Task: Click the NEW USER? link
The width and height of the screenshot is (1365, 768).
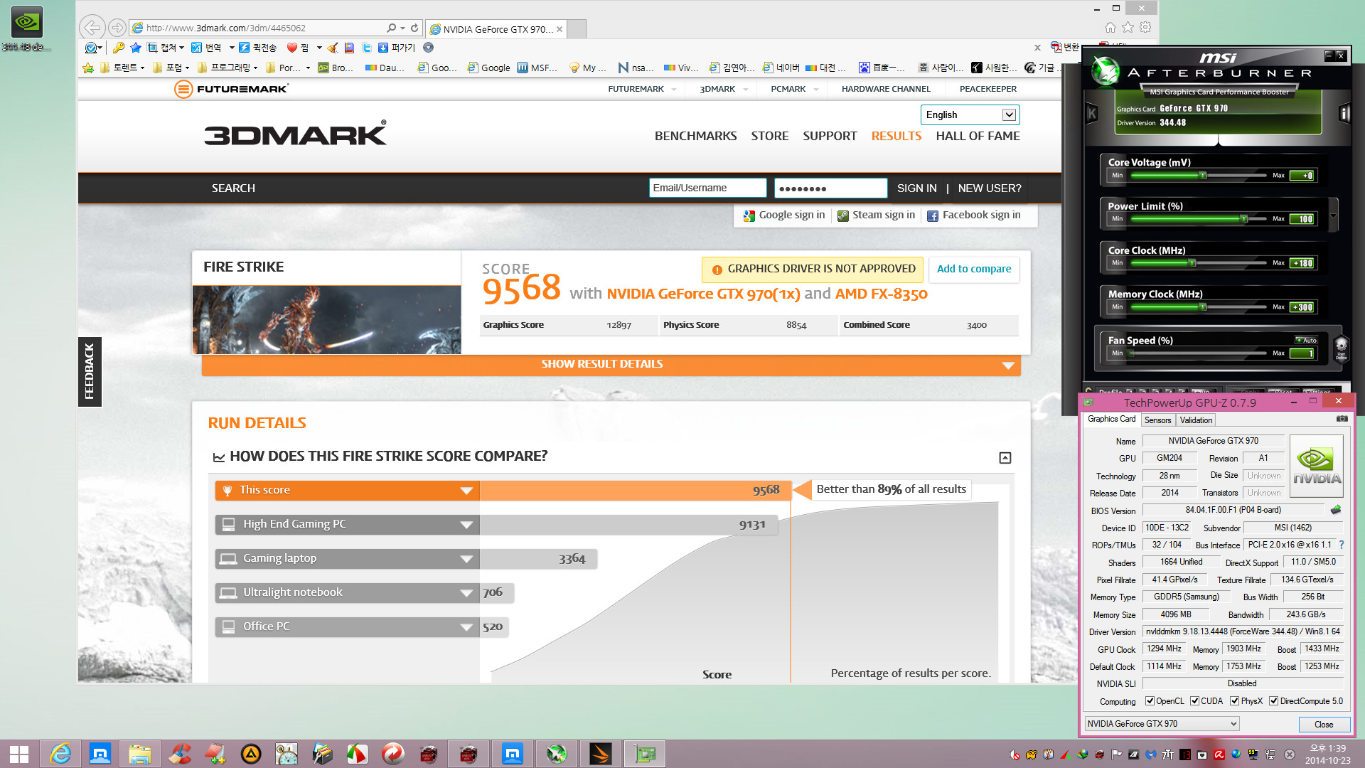Action: pos(989,188)
